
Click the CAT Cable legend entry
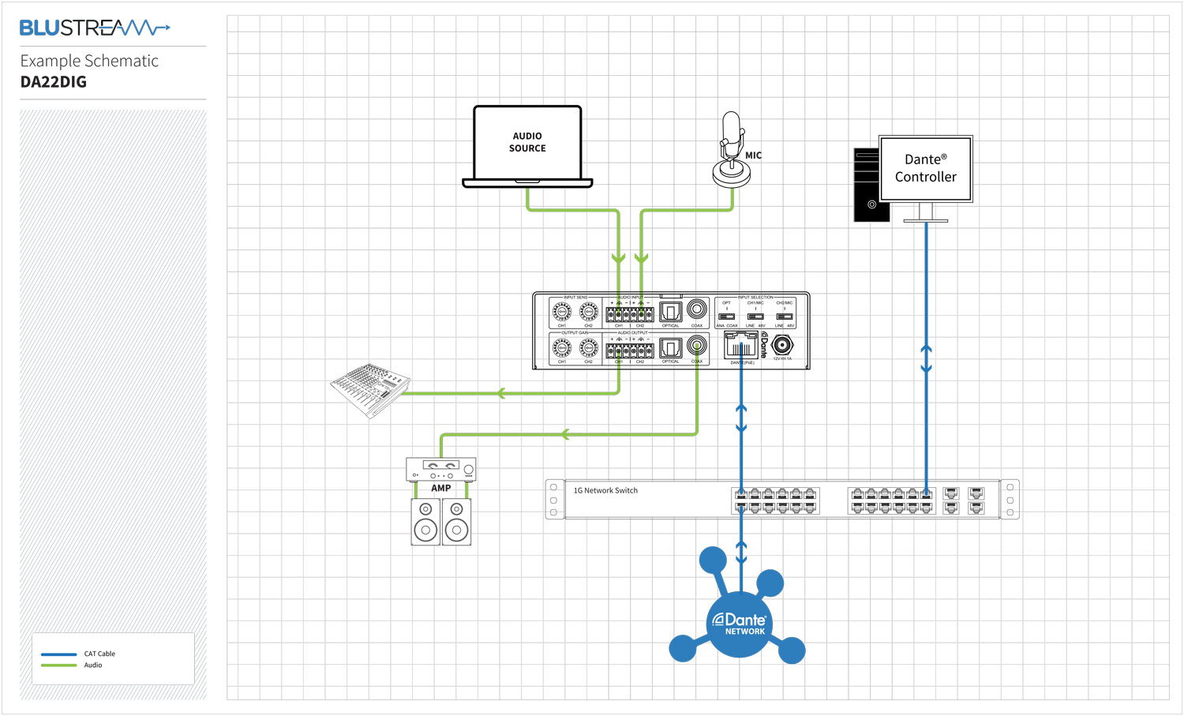point(99,654)
